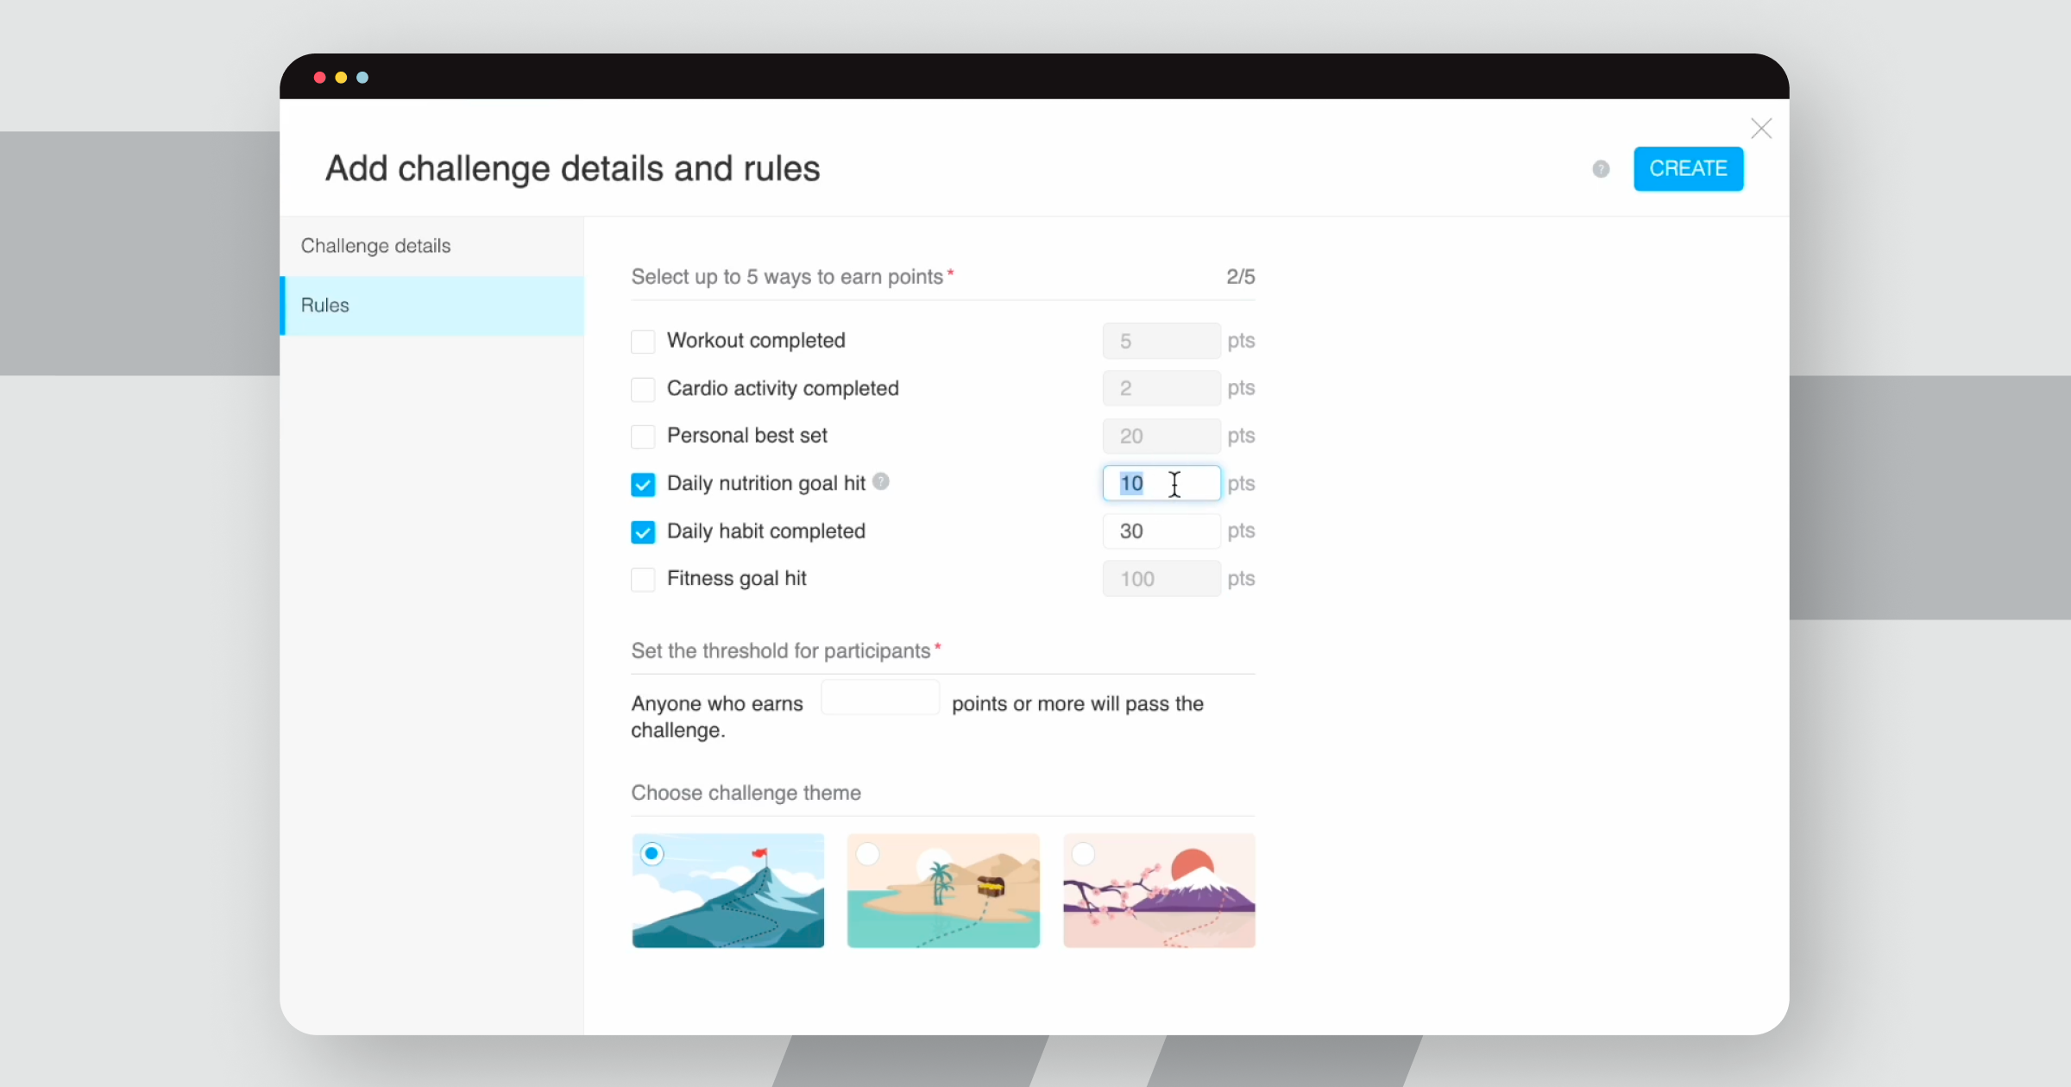Click the red window dot in title bar

click(x=319, y=78)
